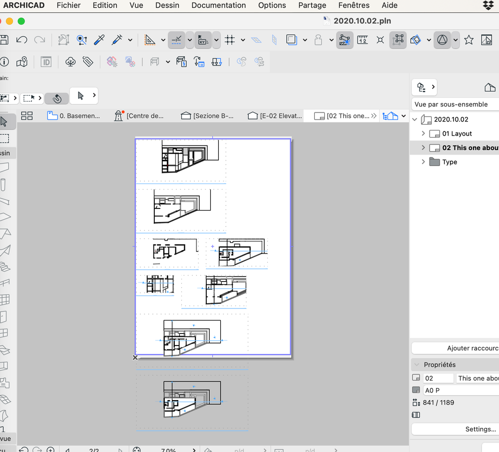Toggle the magnet suspend groups button
This screenshot has height=452, width=499.
57,98
